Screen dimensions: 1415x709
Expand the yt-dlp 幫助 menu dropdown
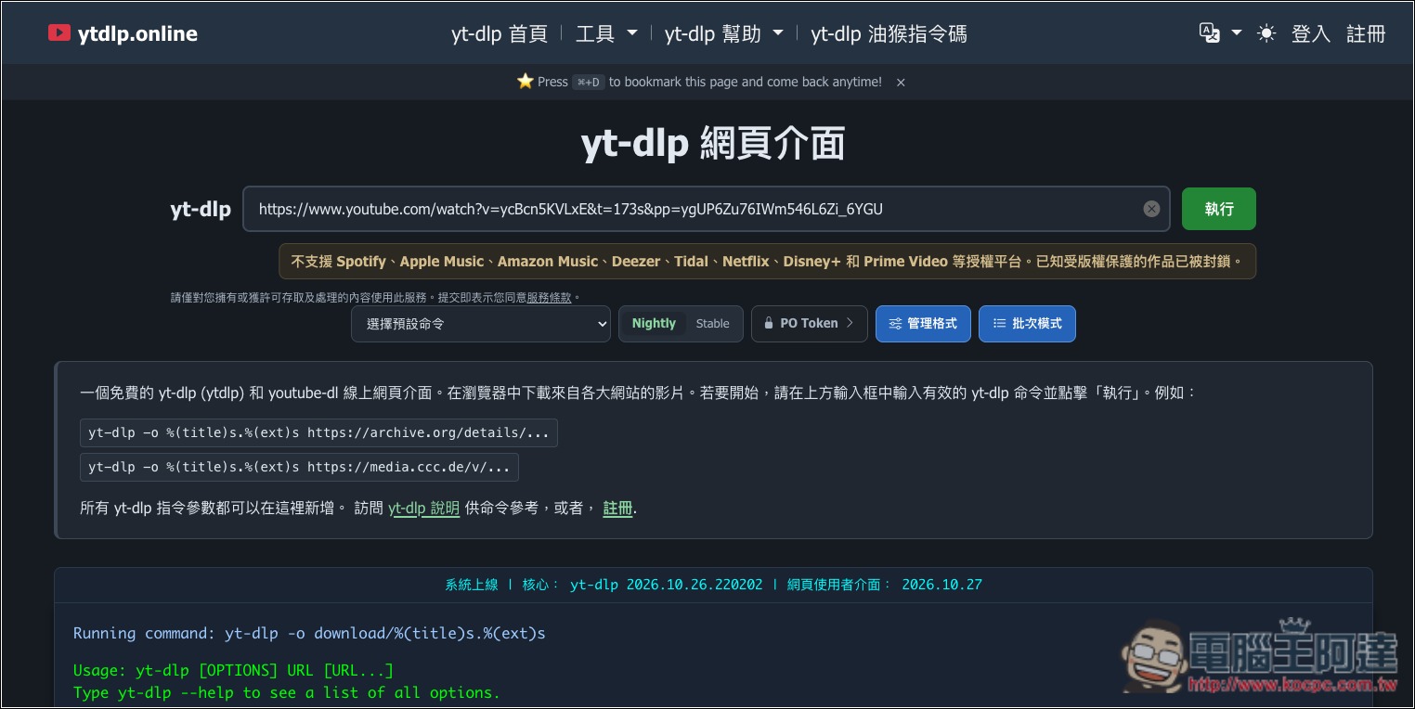724,34
